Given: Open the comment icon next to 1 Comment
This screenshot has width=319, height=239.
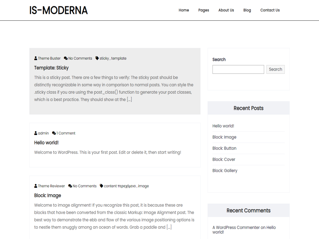Looking at the screenshot, I should [54, 133].
